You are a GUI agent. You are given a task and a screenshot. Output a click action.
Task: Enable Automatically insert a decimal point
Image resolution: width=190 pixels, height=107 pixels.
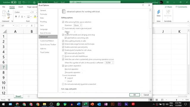tap(63, 29)
